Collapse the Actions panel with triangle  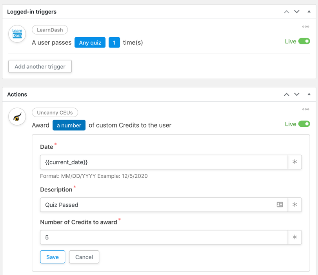(309, 95)
